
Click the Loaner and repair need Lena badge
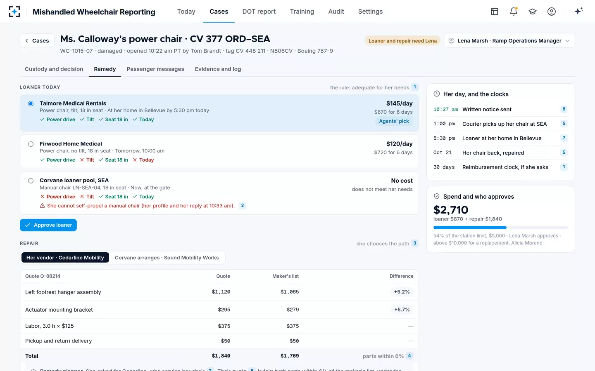click(x=402, y=41)
